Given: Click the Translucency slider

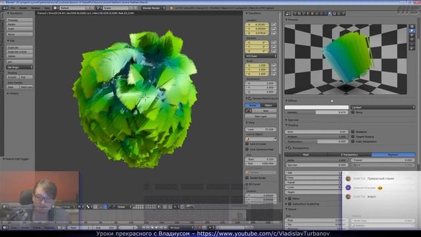Looking at the screenshot, I should (316, 142).
